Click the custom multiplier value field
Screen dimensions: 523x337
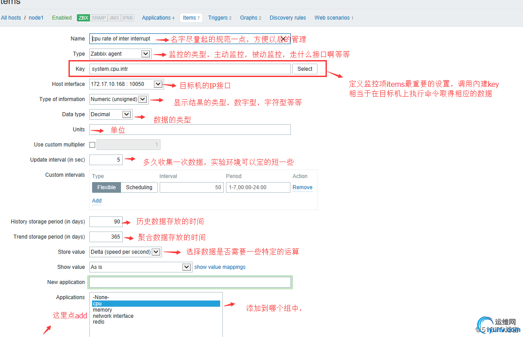coord(129,145)
